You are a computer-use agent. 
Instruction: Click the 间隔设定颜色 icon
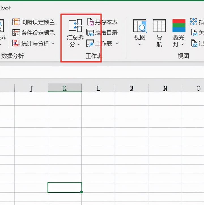click(x=16, y=22)
